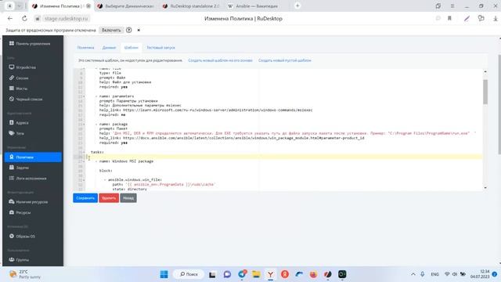Click the weather widget showing 23°C

click(25, 274)
